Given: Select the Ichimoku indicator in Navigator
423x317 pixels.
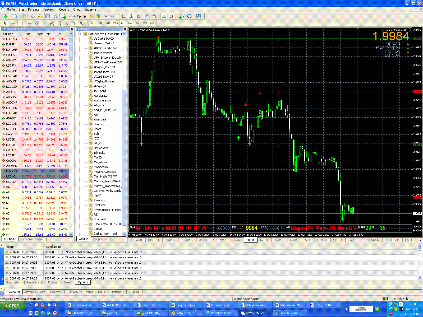Looking at the screenshot, I should click(x=99, y=153).
